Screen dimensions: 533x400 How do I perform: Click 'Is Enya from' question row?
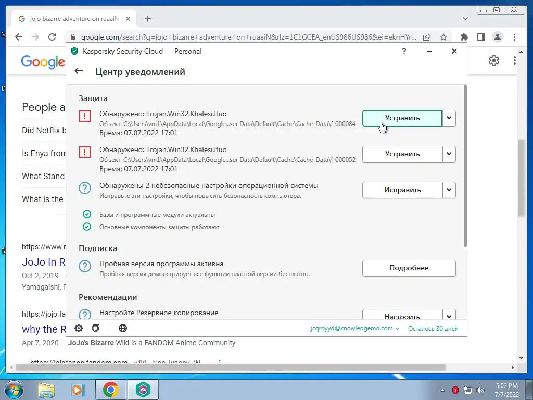(x=44, y=153)
